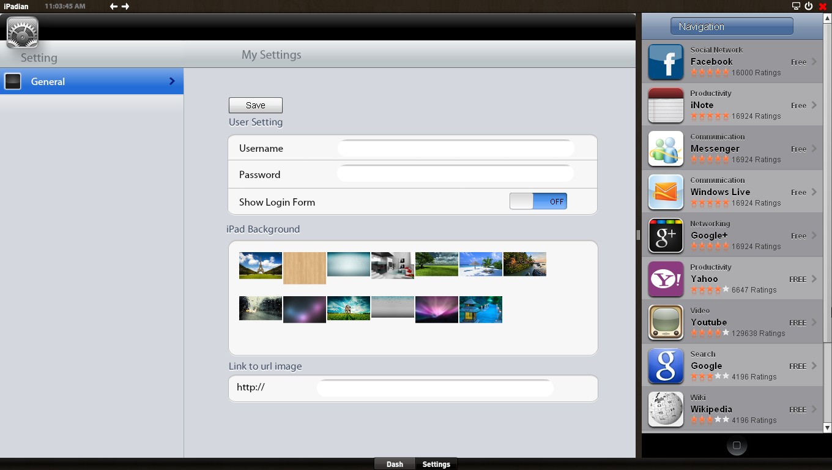Screen dimensions: 832x470
Task: Open the Facebook app icon
Action: (666, 62)
